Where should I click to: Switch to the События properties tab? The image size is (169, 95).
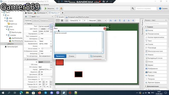36,21
